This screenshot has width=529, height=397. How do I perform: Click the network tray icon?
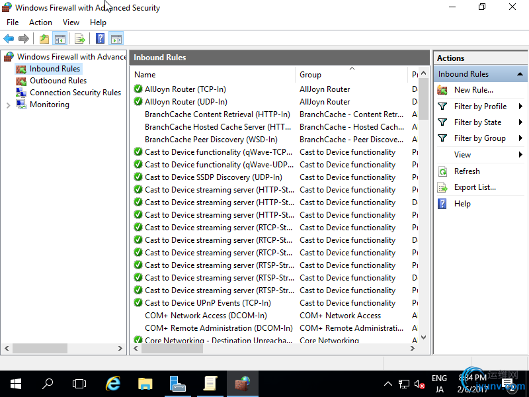404,384
